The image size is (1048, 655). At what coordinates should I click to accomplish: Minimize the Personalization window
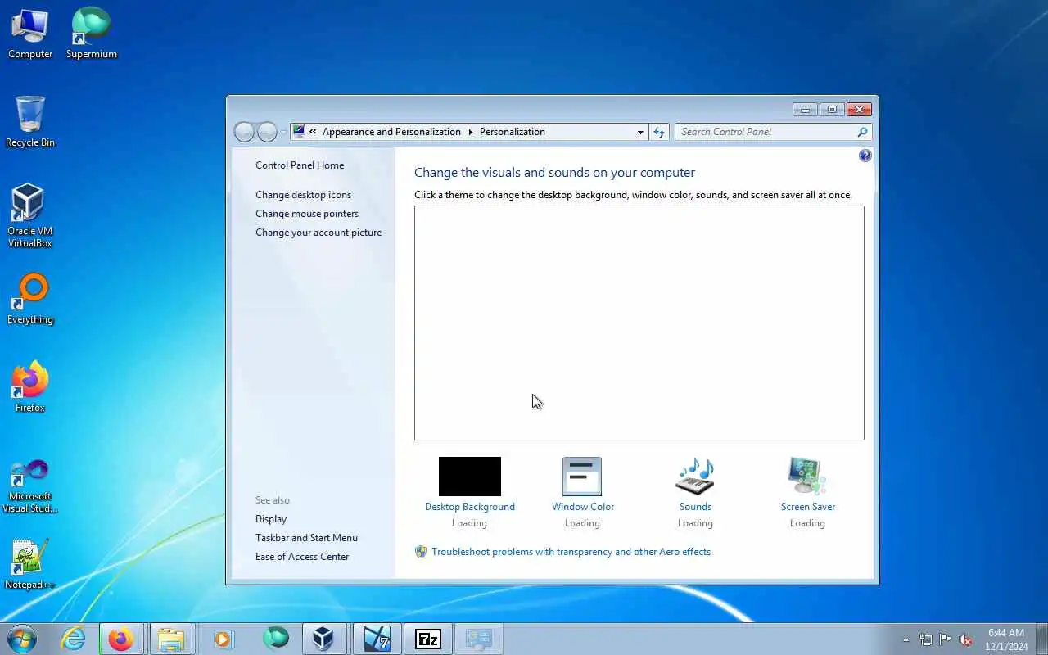pos(805,109)
